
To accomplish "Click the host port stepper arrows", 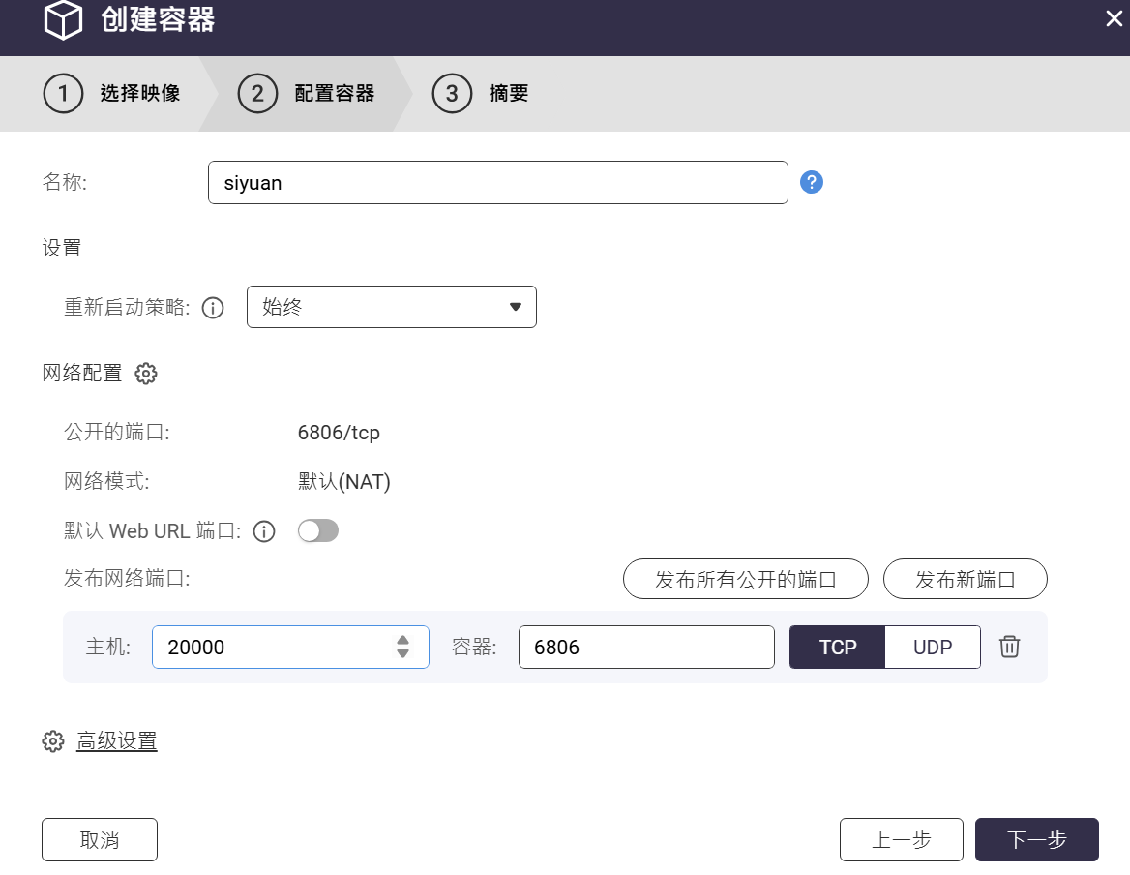I will 403,647.
